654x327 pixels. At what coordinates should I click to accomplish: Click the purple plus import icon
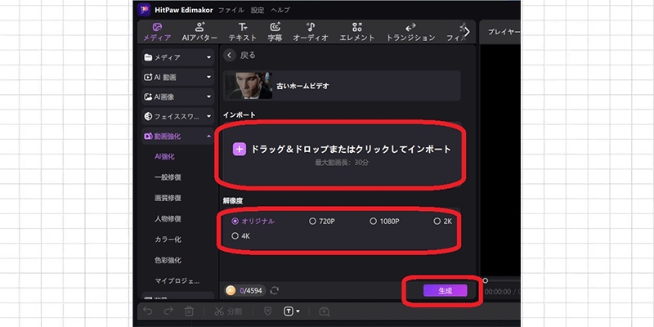pyautogui.click(x=239, y=150)
